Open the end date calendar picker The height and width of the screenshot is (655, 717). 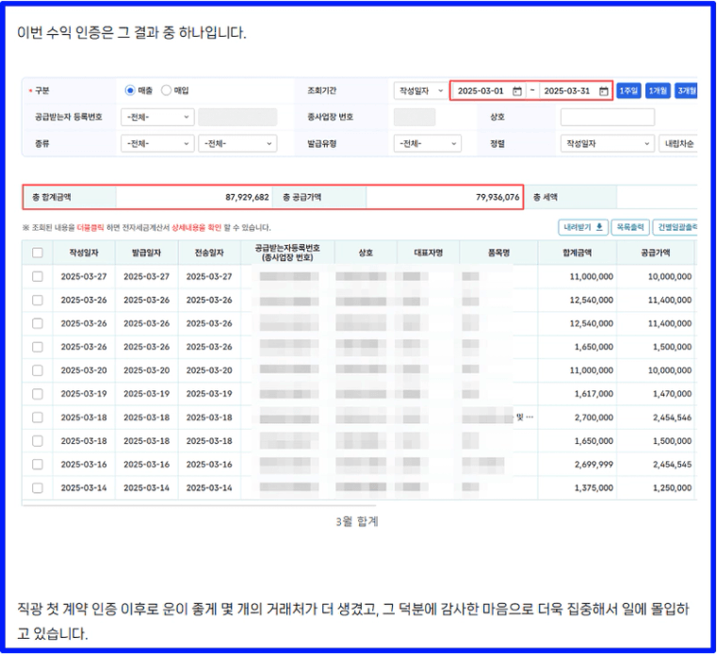(603, 91)
